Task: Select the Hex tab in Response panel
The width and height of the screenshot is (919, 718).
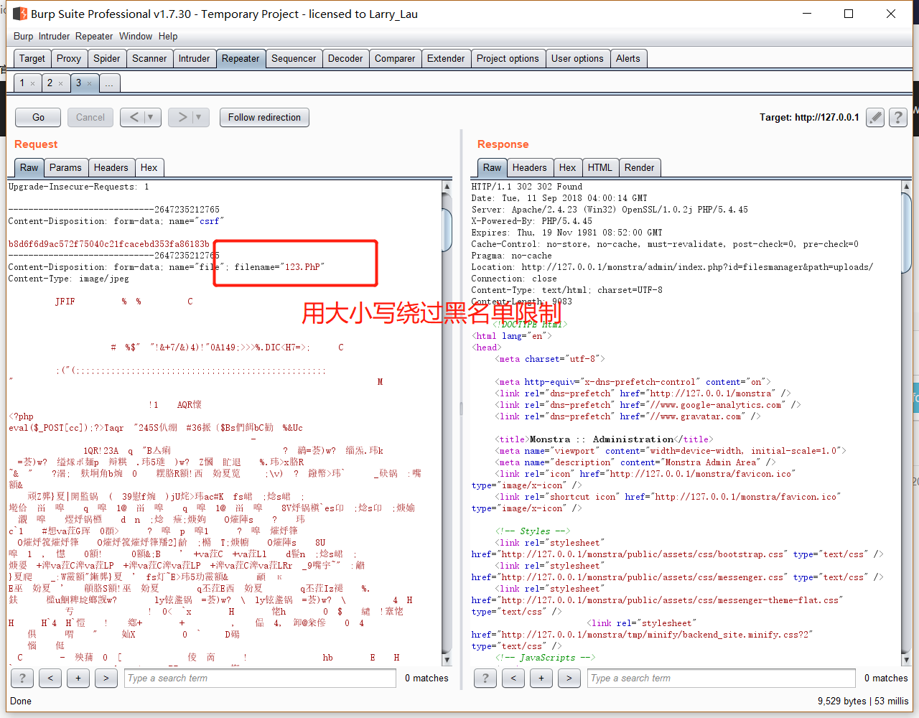Action: 568,167
